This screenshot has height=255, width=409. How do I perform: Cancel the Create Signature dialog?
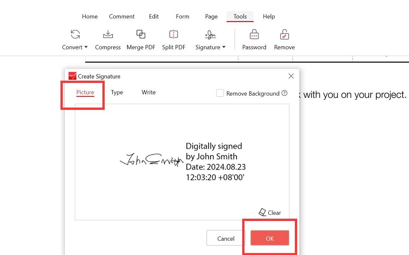click(x=225, y=238)
